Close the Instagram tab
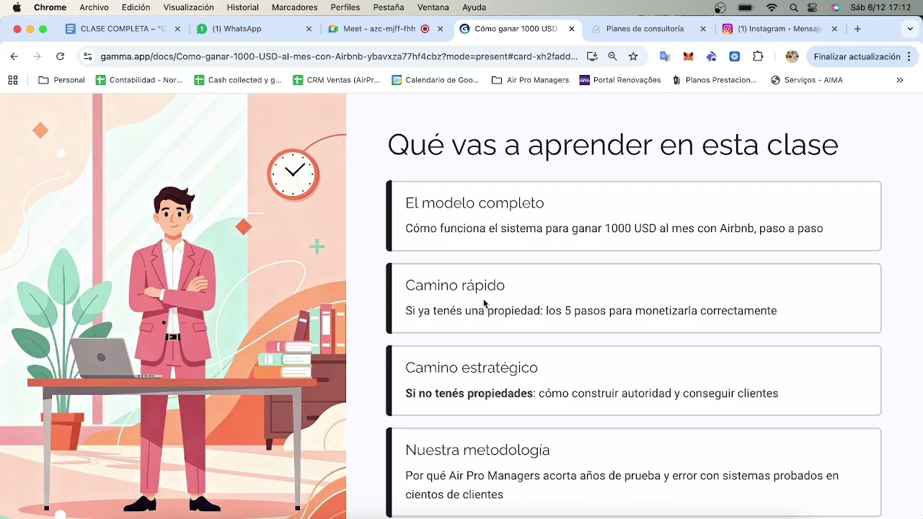 point(834,29)
